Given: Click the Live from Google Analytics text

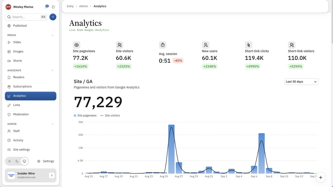Looking at the screenshot, I should point(89,30).
